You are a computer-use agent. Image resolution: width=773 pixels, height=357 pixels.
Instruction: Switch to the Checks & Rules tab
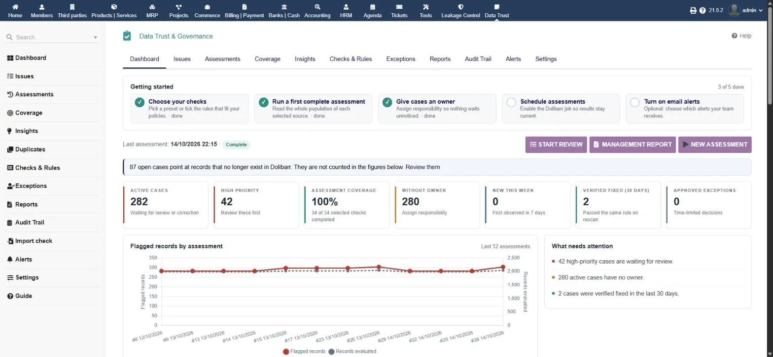[x=351, y=59]
